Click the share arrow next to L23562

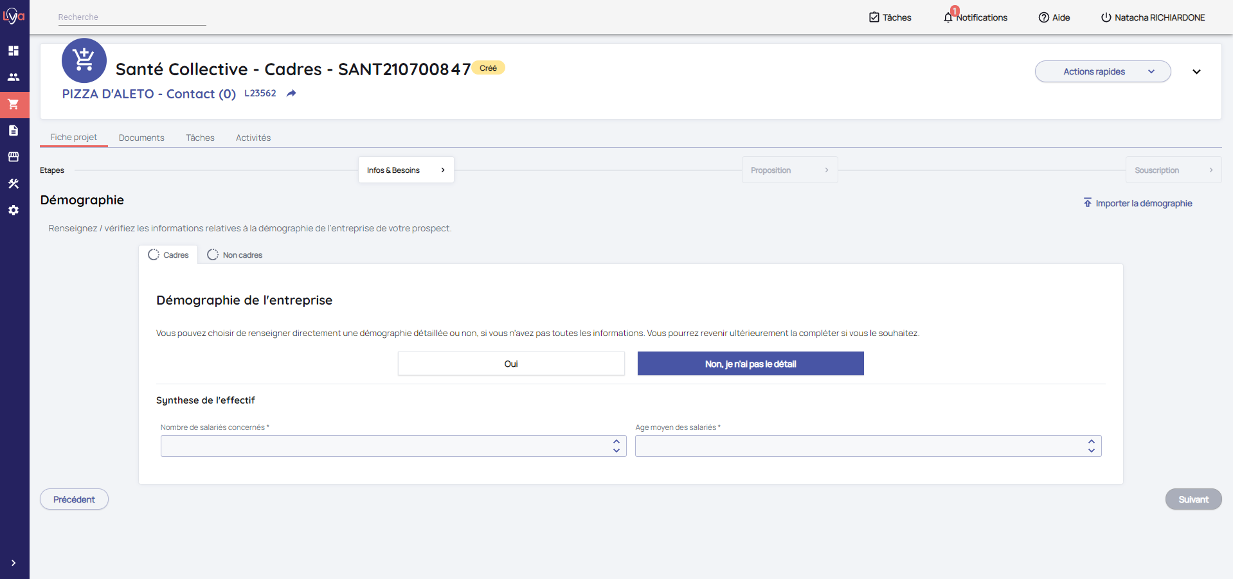[291, 93]
